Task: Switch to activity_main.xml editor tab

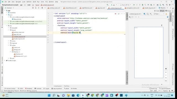Action: pyautogui.click(x=55, y=8)
